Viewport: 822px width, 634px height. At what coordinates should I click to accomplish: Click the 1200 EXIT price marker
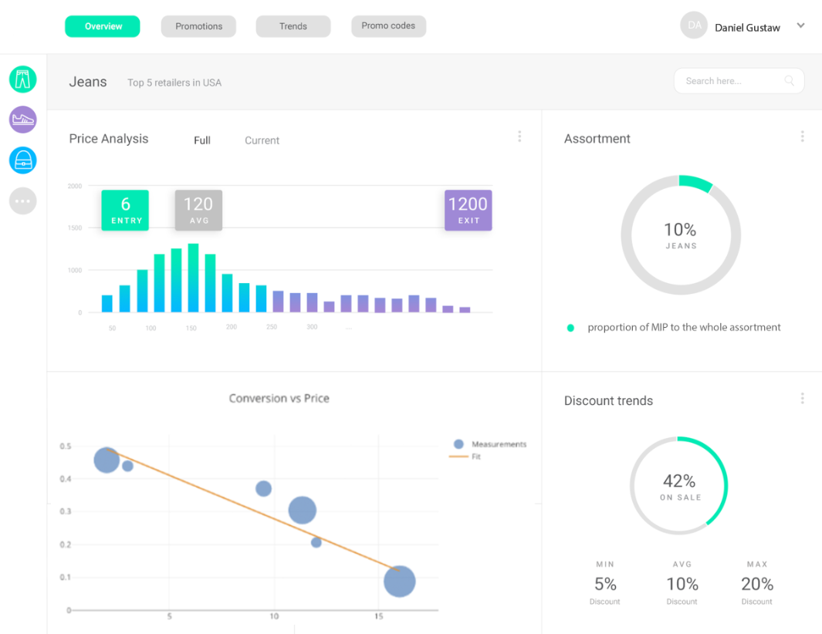point(469,210)
